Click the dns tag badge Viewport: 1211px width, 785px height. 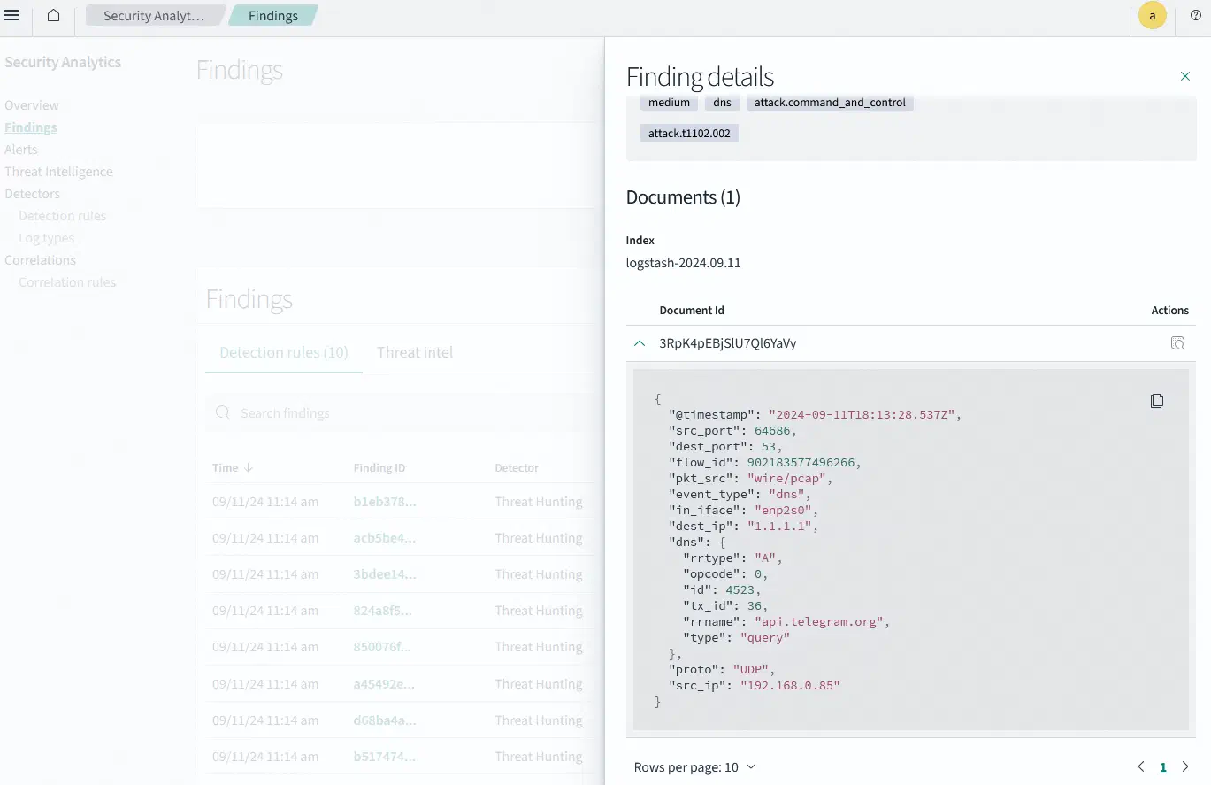tap(723, 103)
